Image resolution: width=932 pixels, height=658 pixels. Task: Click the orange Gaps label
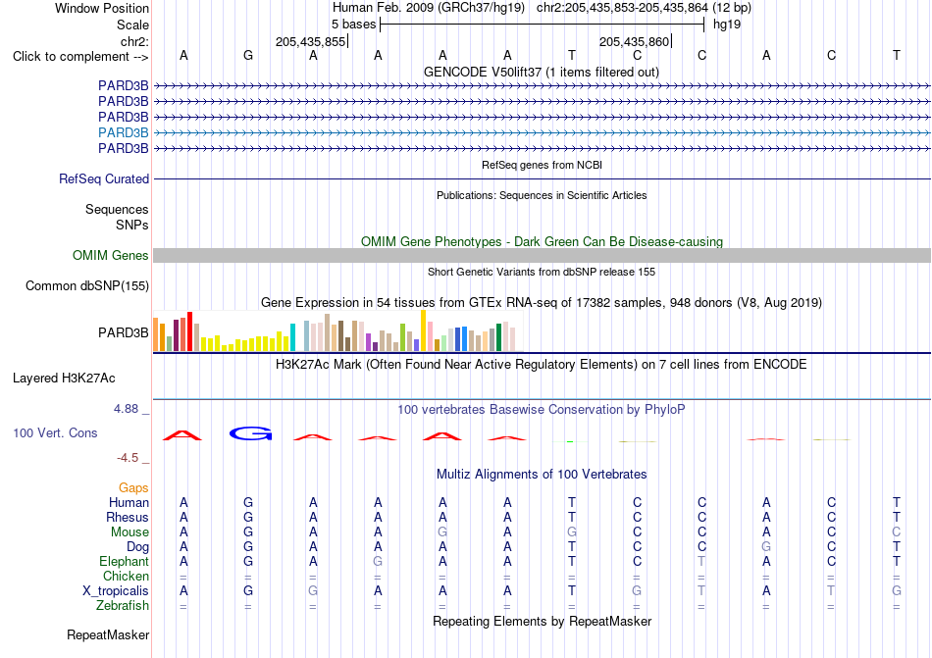click(133, 487)
